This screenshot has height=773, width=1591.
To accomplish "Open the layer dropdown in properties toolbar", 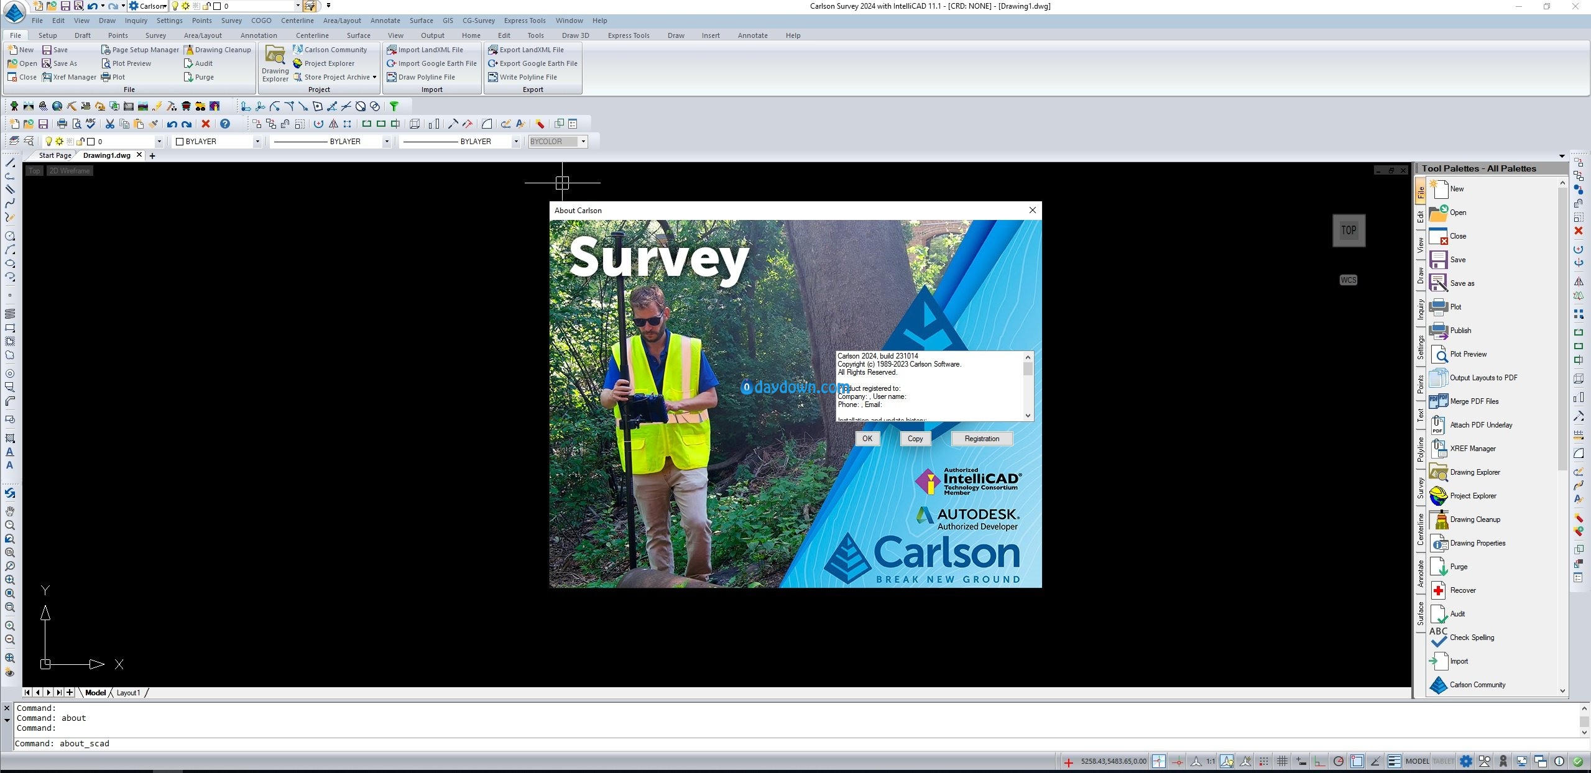I will (x=159, y=142).
